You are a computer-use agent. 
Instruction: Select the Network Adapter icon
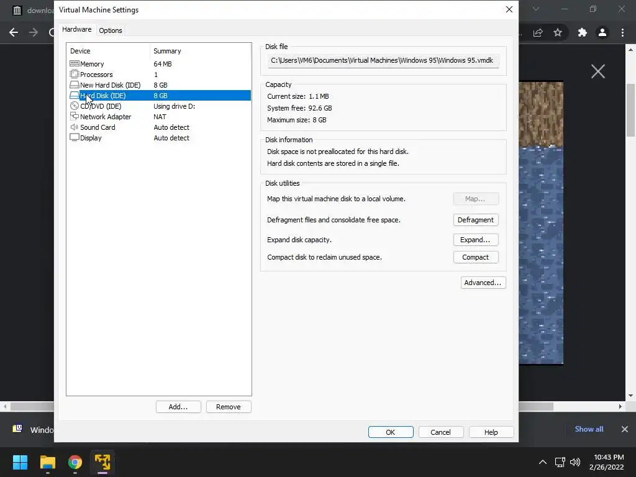coord(75,116)
